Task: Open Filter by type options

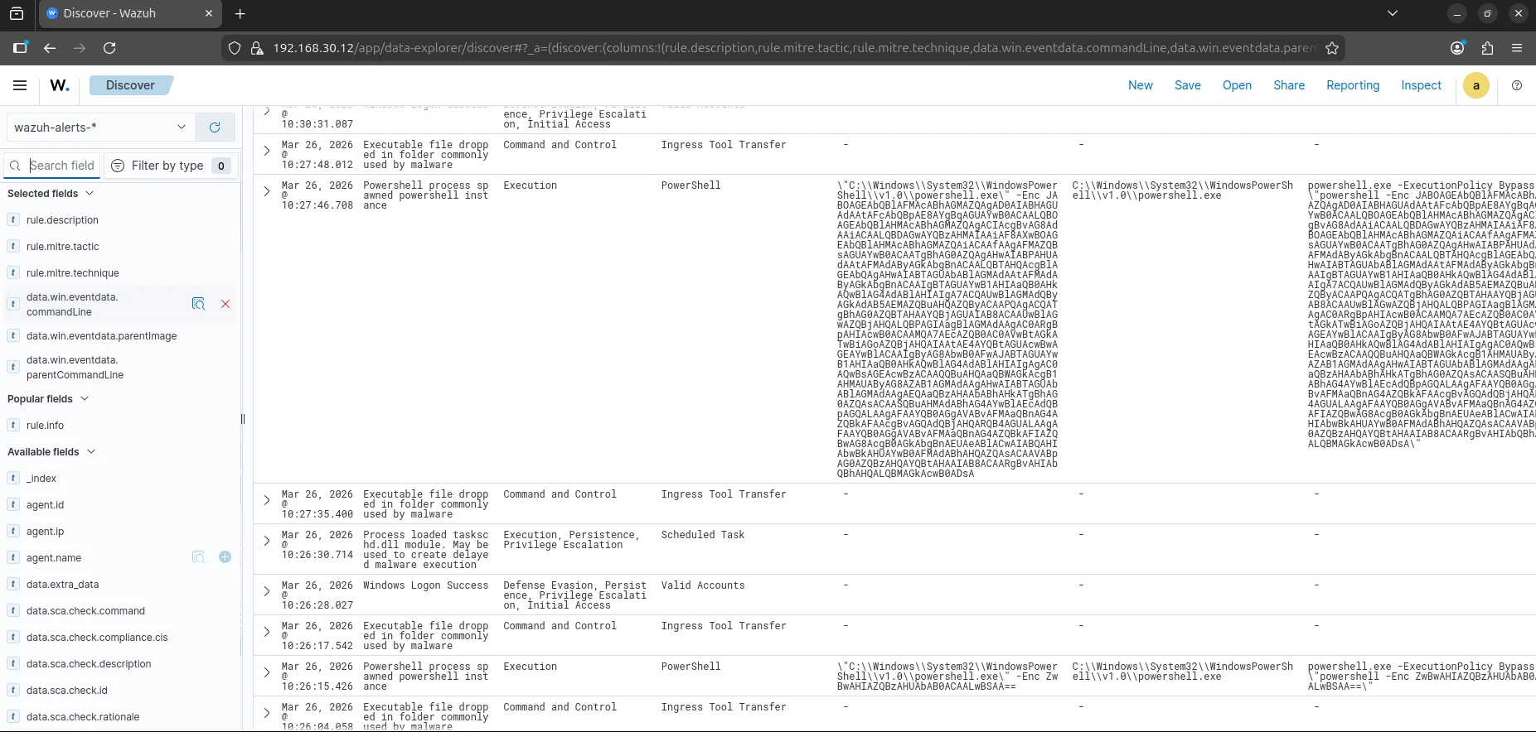Action: (170, 166)
